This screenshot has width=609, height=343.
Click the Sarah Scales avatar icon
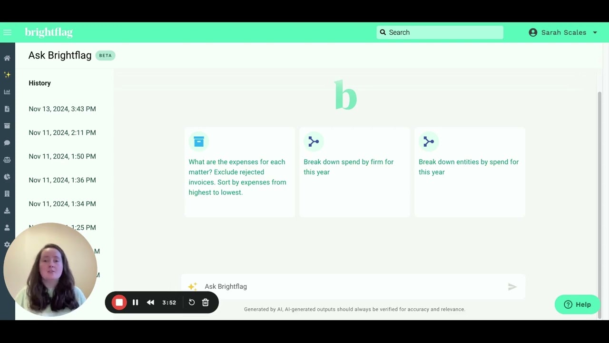(x=533, y=32)
